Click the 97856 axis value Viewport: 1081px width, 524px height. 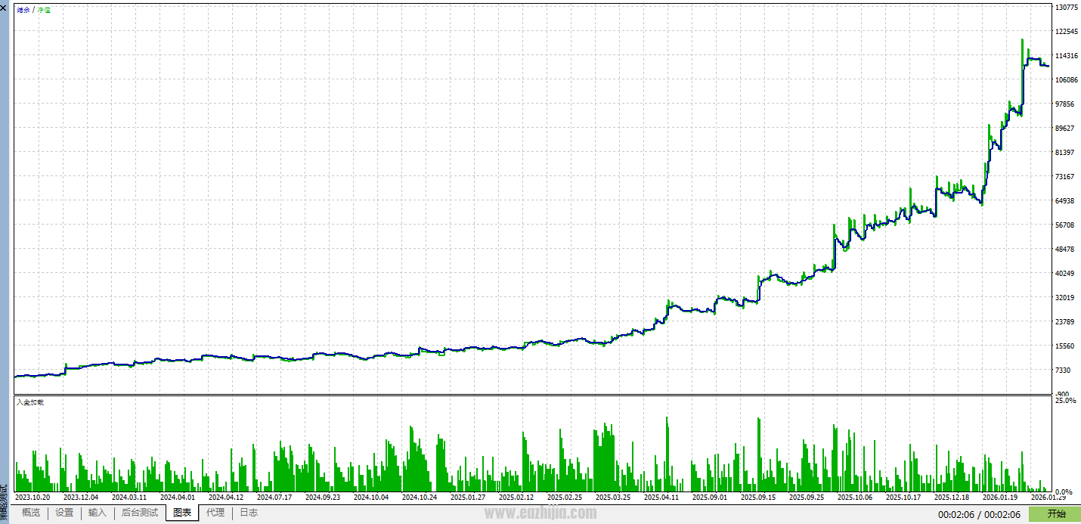pos(1065,104)
